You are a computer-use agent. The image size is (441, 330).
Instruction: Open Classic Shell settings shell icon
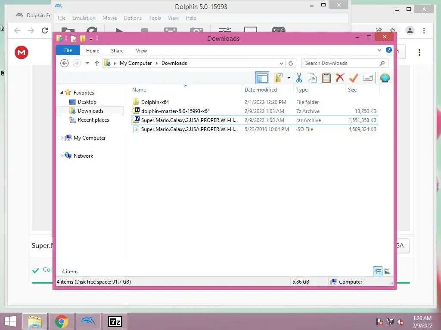click(x=385, y=78)
